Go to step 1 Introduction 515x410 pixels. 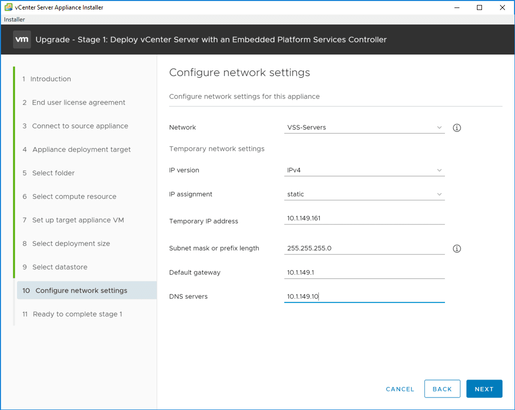(x=50, y=79)
